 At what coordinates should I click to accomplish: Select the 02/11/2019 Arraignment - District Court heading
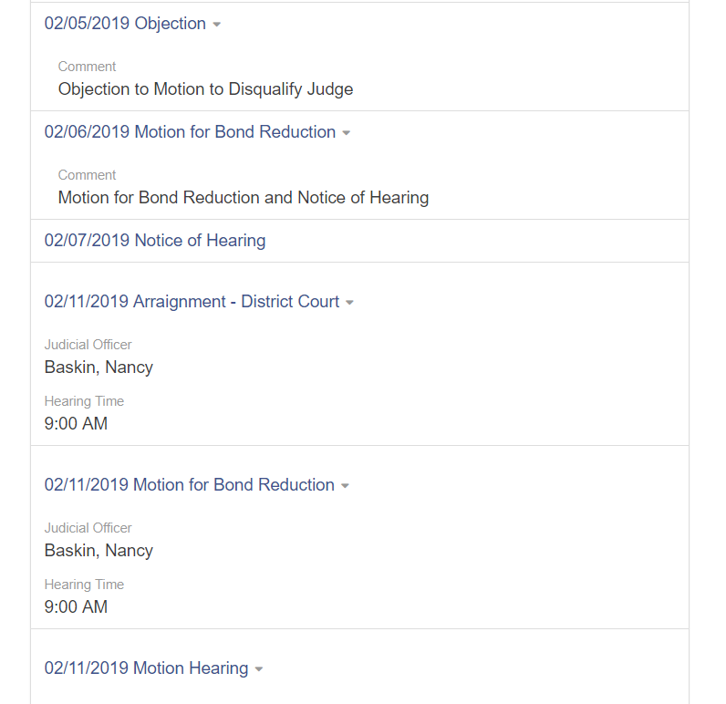coord(192,302)
